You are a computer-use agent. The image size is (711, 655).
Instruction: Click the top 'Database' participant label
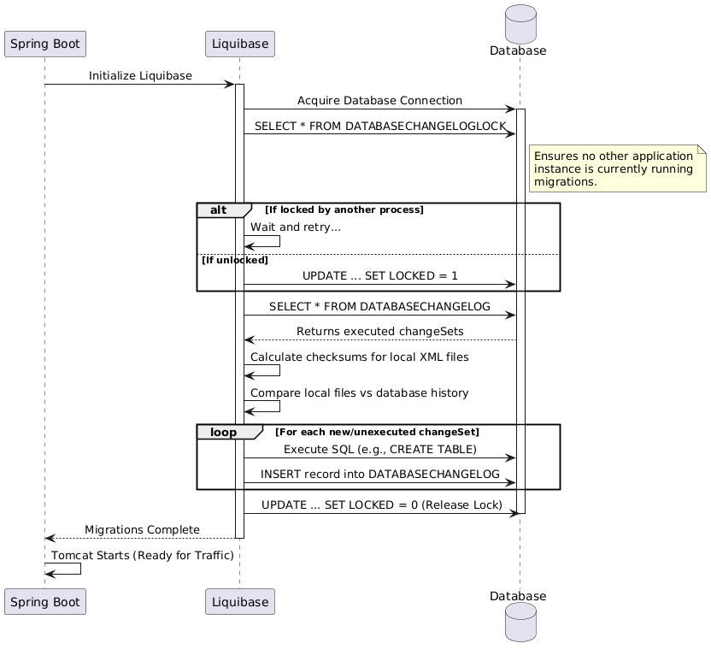pyautogui.click(x=518, y=50)
